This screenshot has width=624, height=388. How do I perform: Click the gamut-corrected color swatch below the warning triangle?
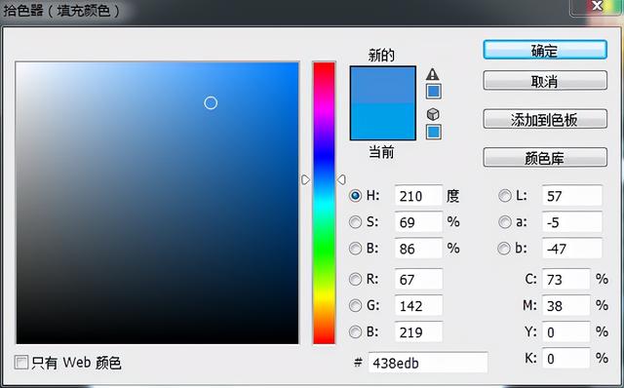point(433,92)
